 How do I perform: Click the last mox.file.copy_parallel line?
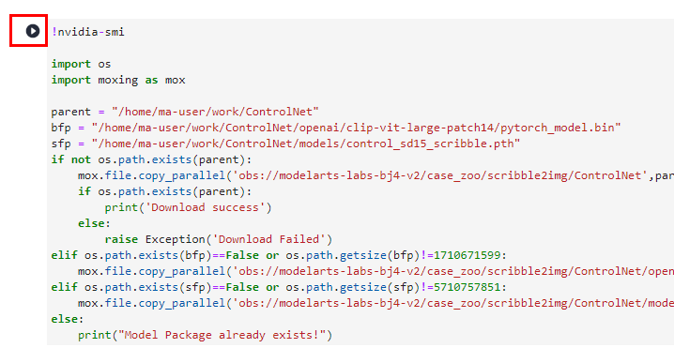point(375,303)
